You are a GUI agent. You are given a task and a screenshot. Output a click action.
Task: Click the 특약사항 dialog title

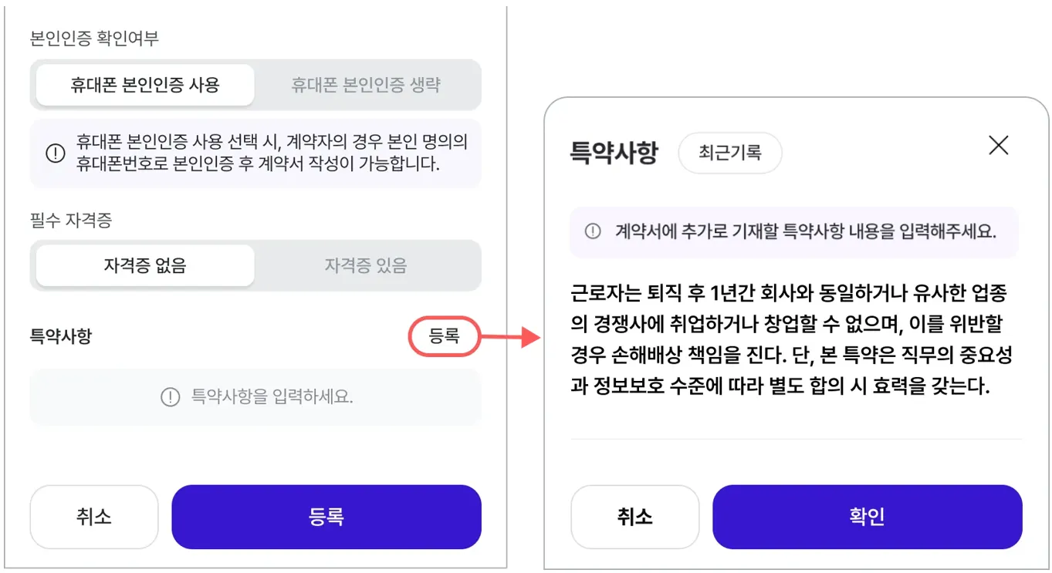(614, 152)
